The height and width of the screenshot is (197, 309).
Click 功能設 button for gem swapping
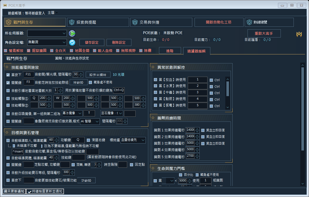pos(87,180)
